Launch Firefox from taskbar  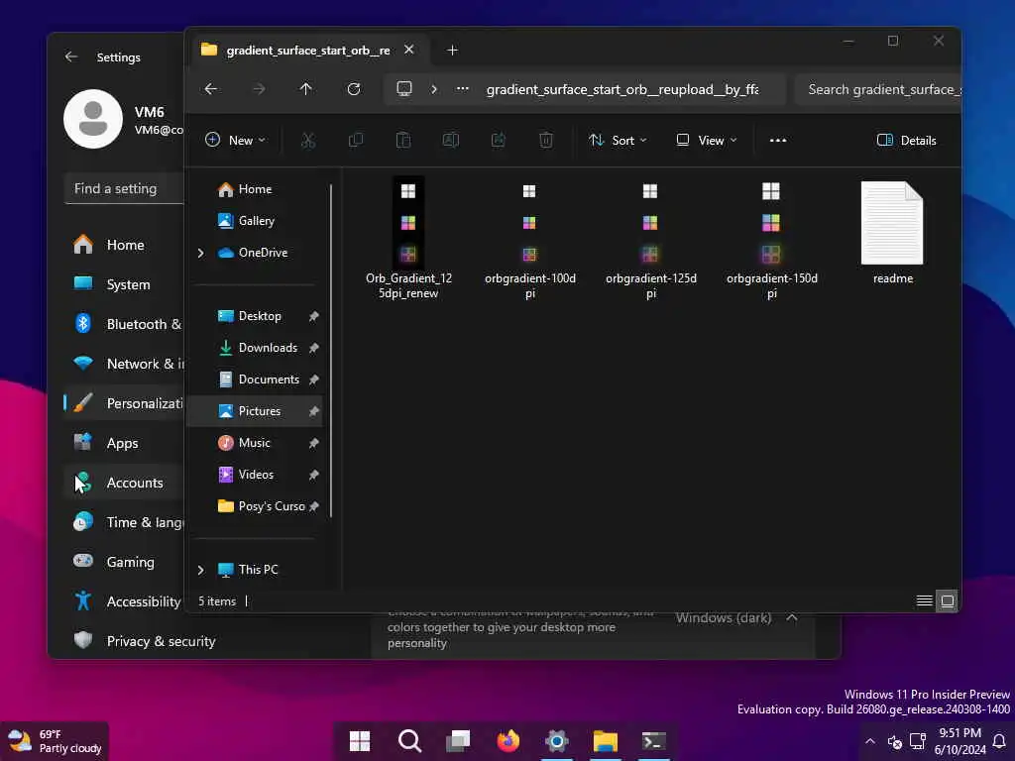508,741
